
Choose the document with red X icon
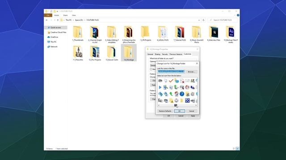click(182, 81)
